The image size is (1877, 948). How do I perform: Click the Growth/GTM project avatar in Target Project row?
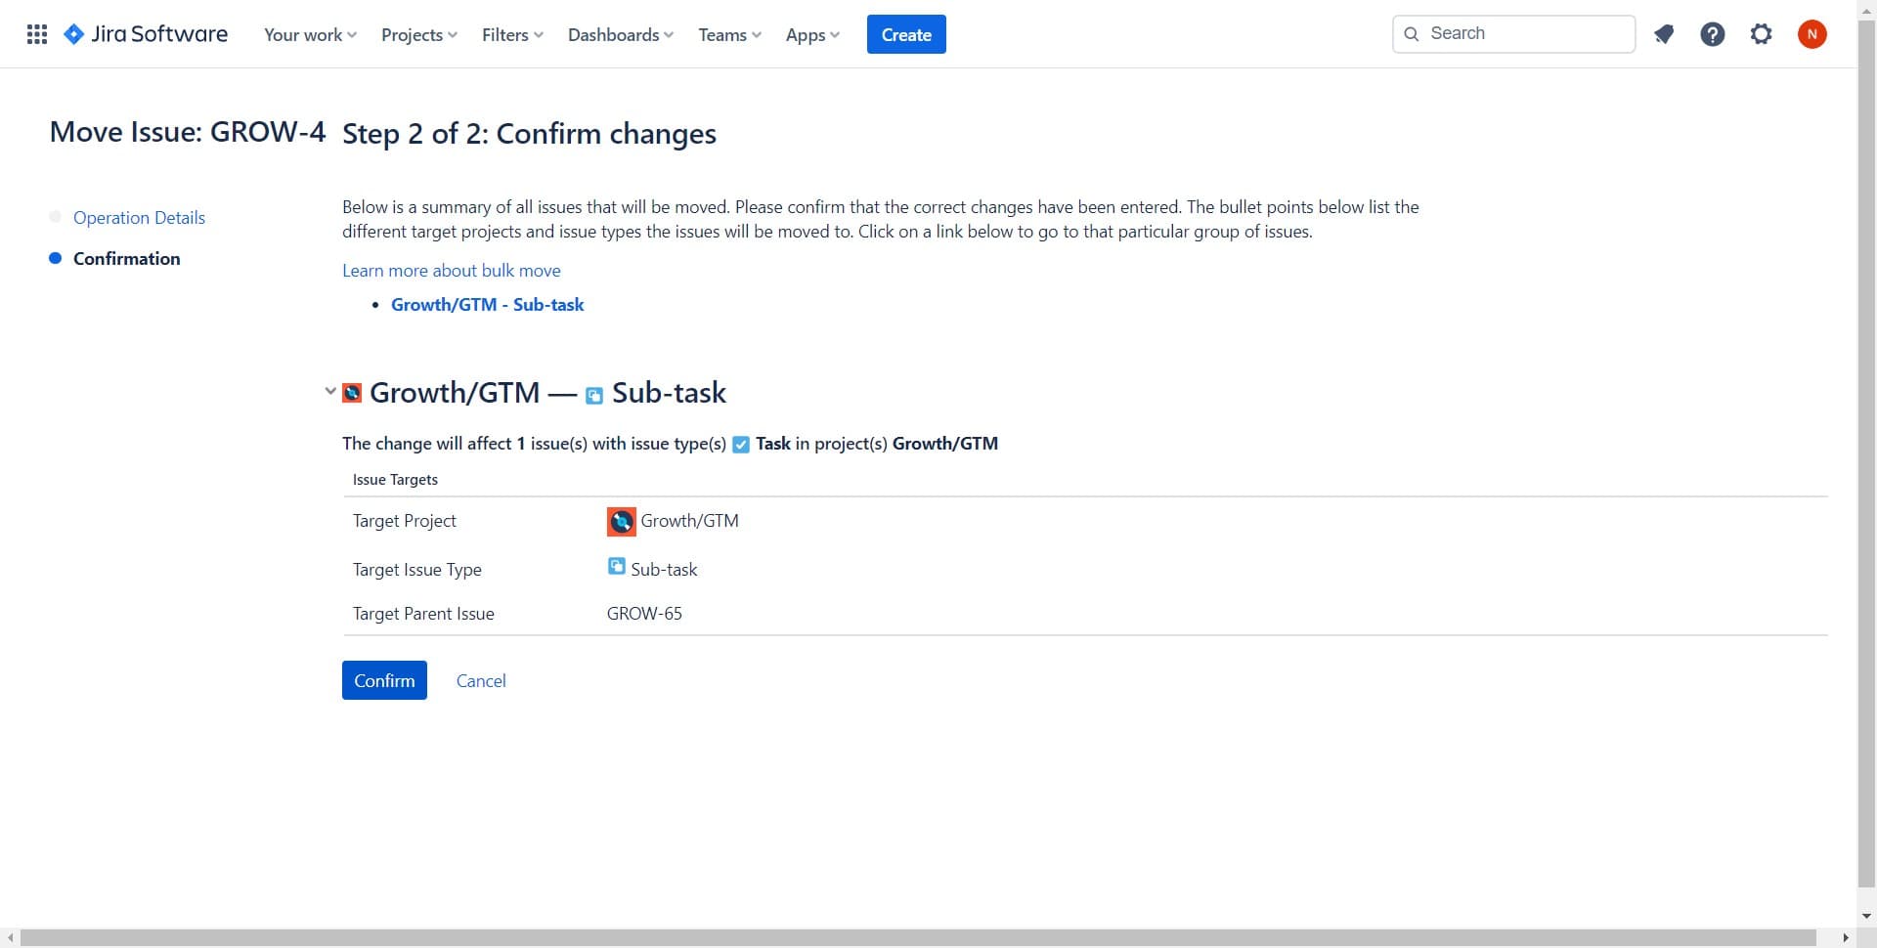621,522
